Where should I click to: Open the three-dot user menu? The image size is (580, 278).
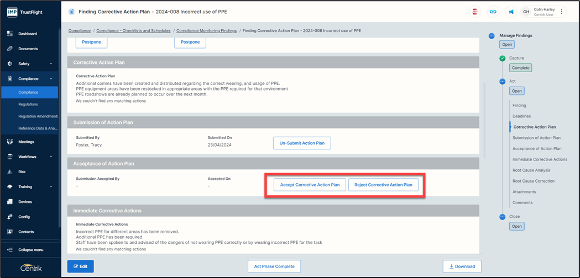(x=562, y=12)
